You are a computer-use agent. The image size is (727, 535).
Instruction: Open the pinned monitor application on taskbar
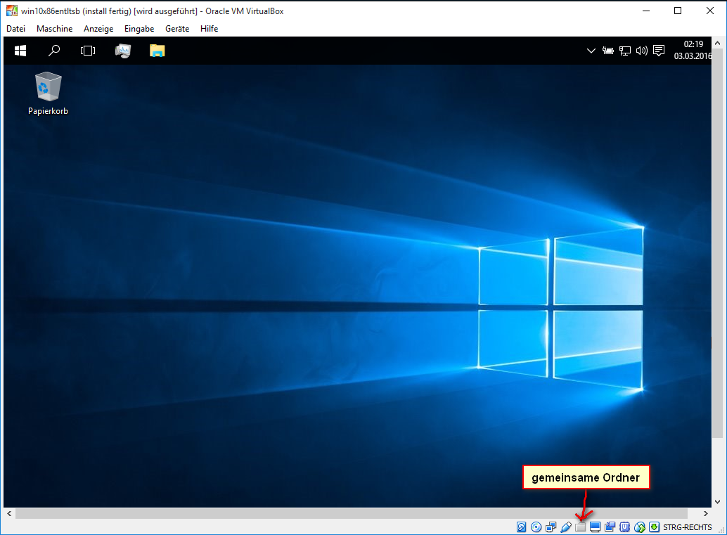[x=123, y=51]
